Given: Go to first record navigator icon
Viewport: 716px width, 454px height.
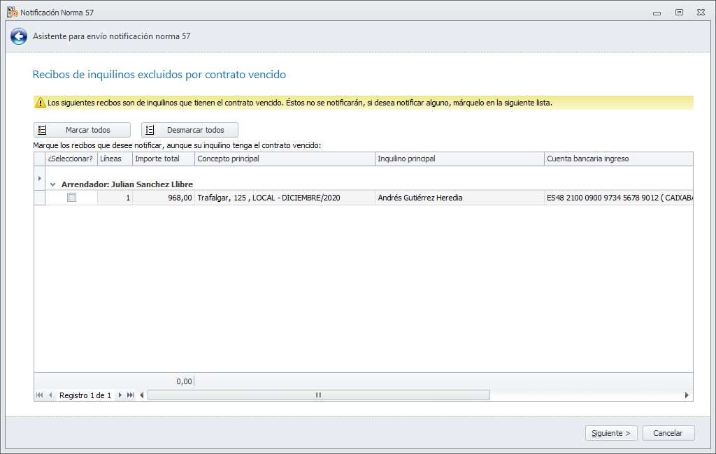Looking at the screenshot, I should pos(40,395).
